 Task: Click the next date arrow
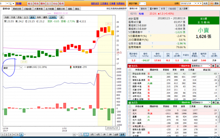pos(201,3)
